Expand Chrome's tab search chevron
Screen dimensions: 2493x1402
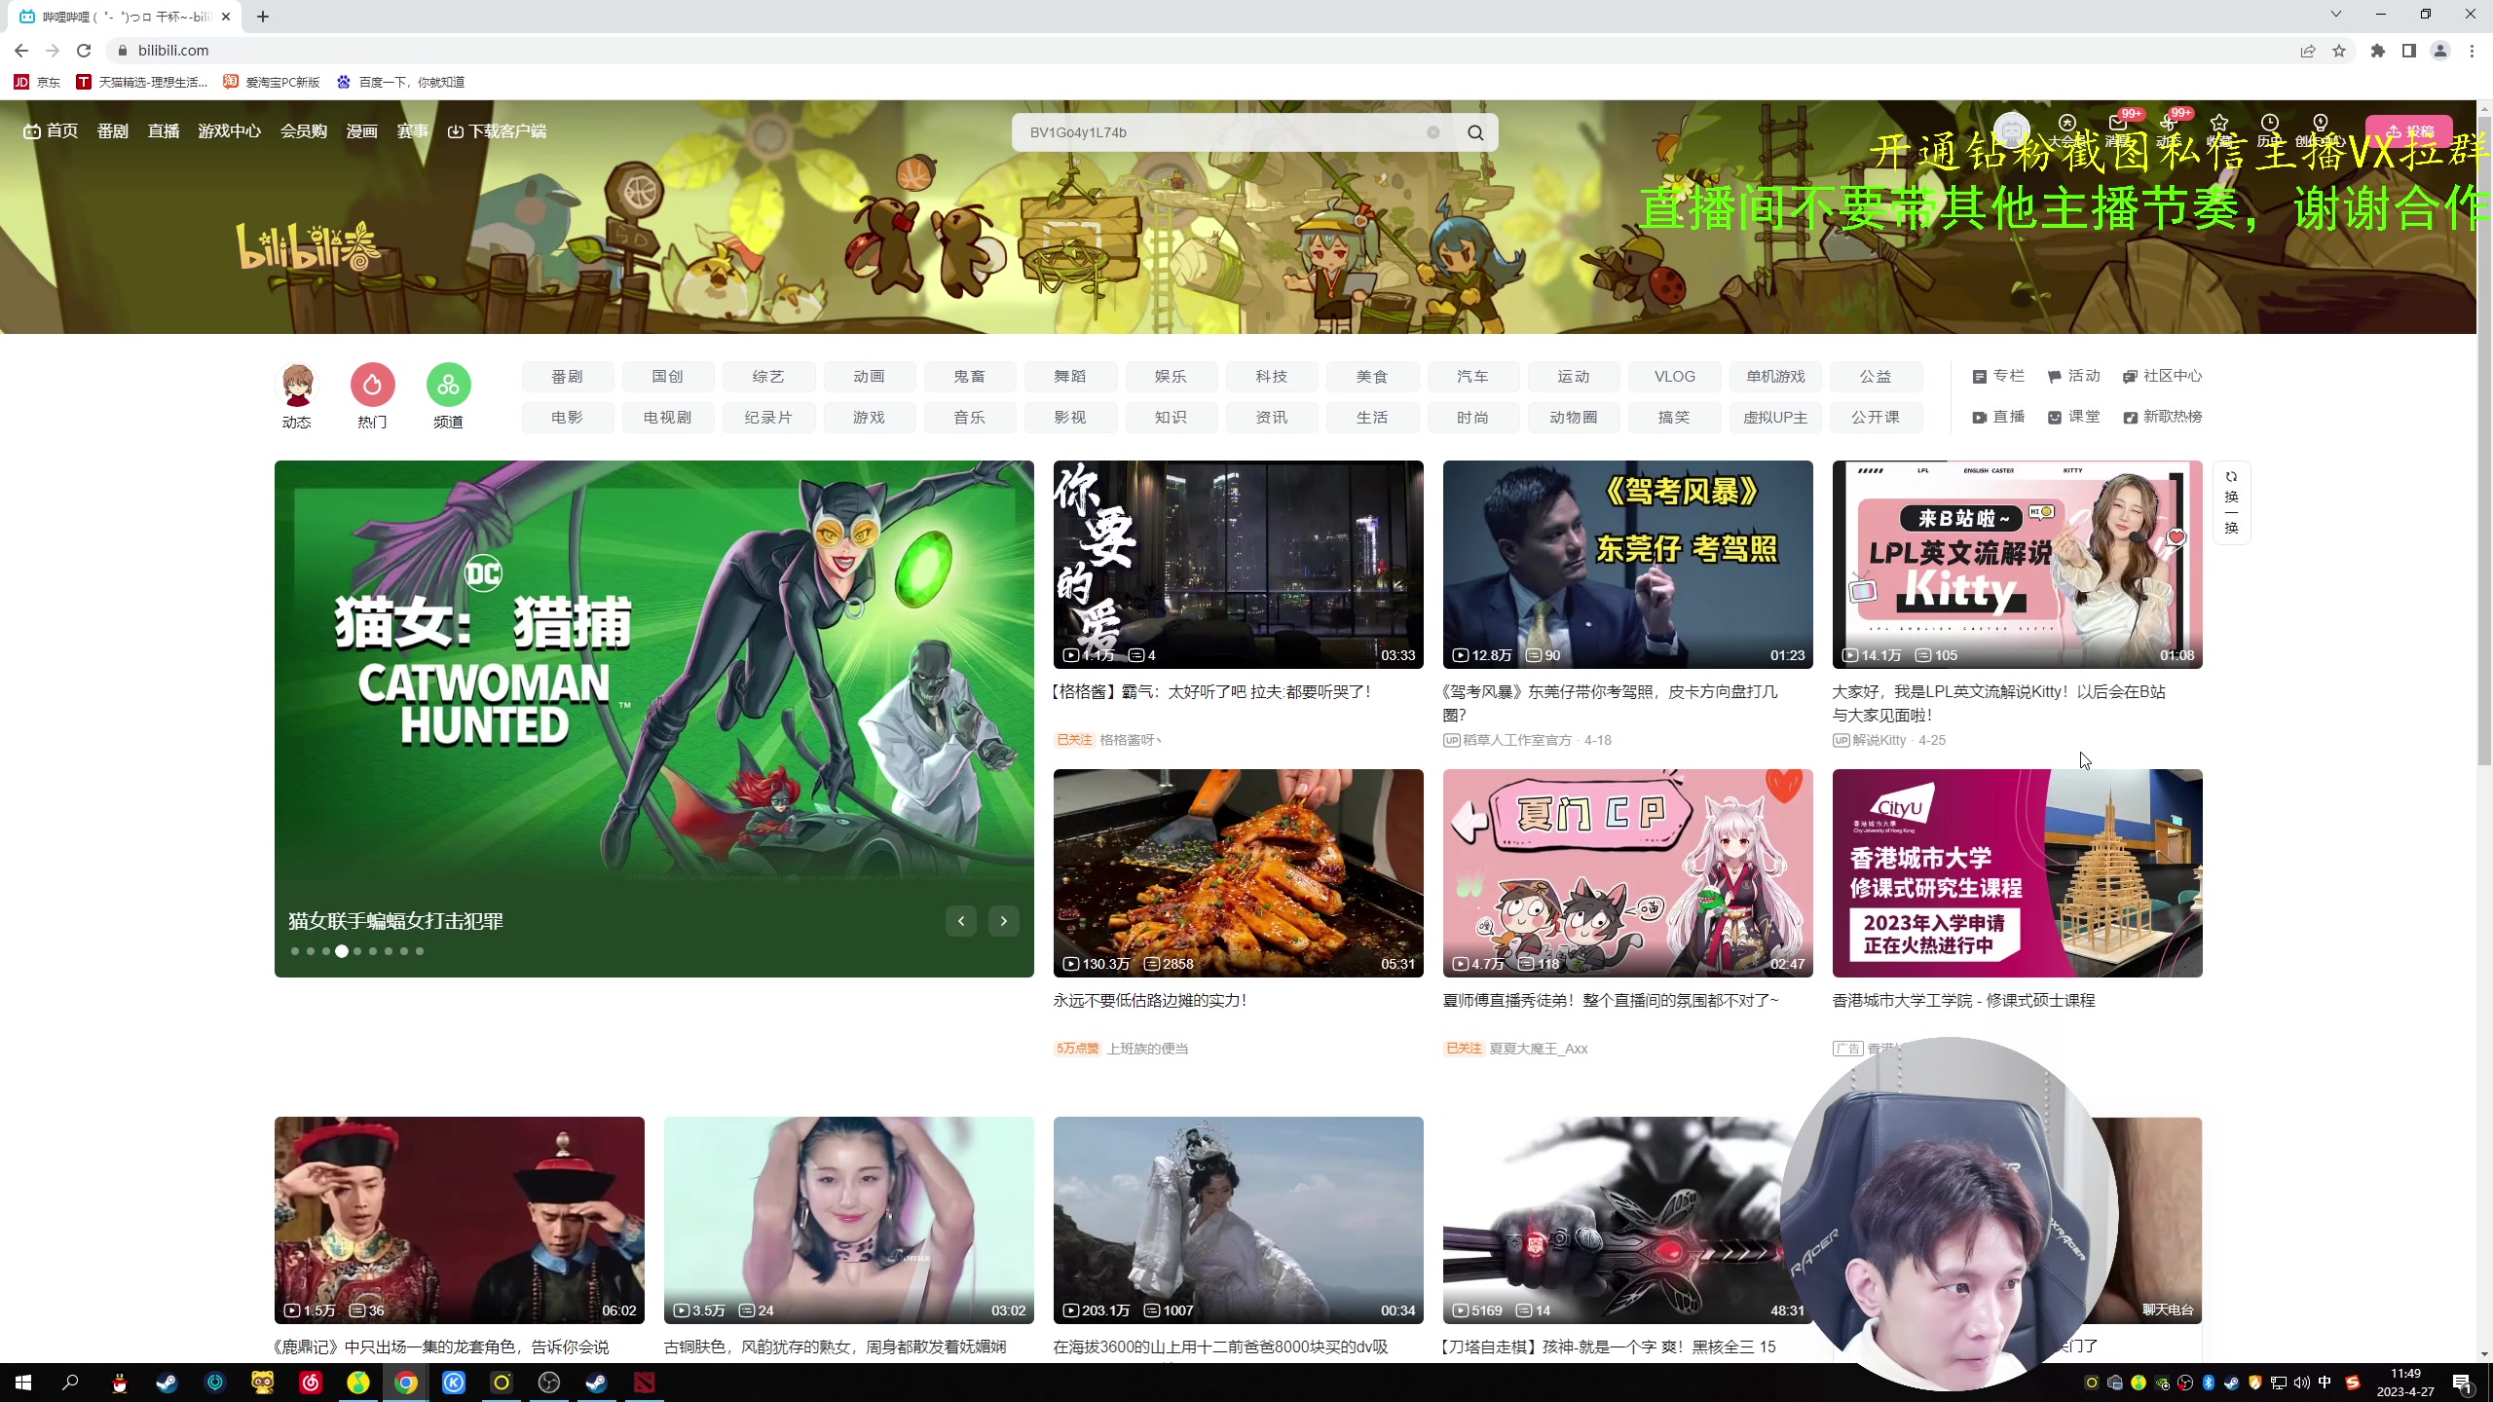[2335, 15]
